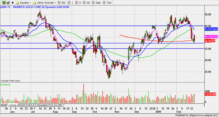Click the 10M volume axis label
This screenshot has width=219, height=117.
tap(207, 91)
